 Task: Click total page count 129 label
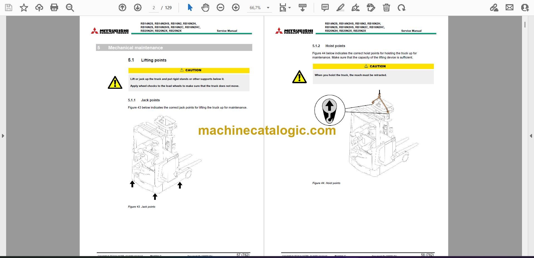coord(168,8)
